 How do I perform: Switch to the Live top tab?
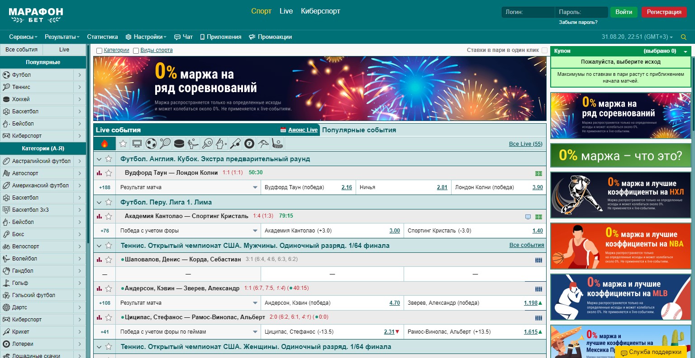click(x=286, y=11)
